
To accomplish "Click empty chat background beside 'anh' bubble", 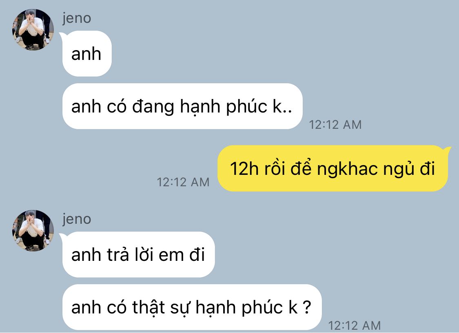I will pyautogui.click(x=234, y=53).
